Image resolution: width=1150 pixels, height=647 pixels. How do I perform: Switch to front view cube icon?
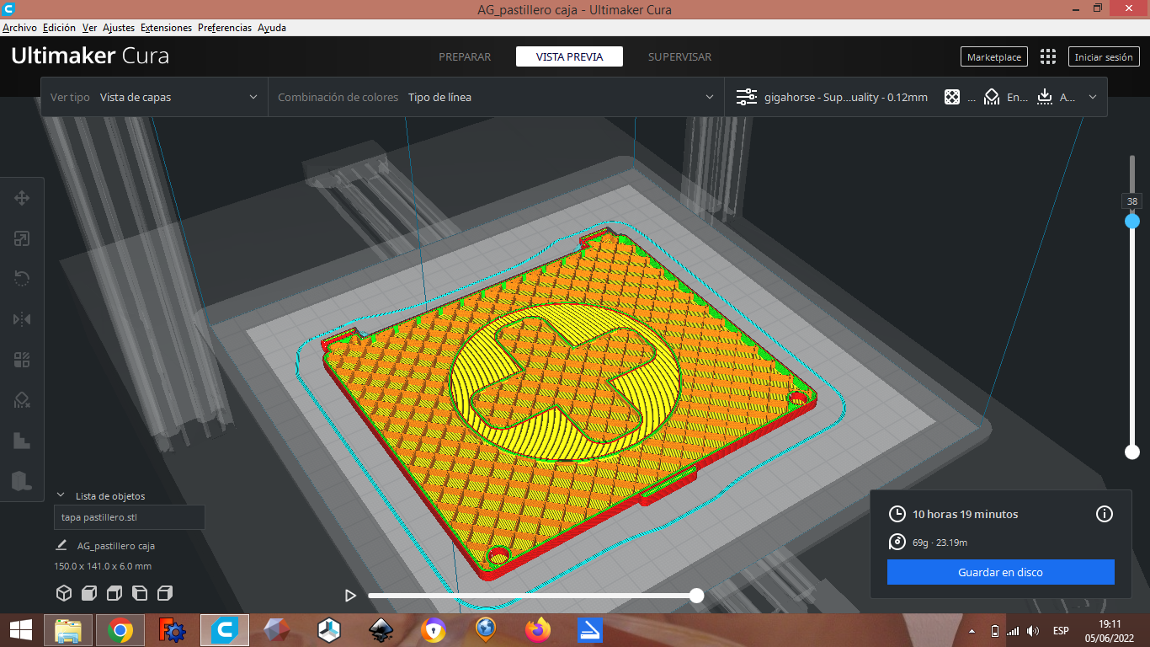click(x=89, y=593)
